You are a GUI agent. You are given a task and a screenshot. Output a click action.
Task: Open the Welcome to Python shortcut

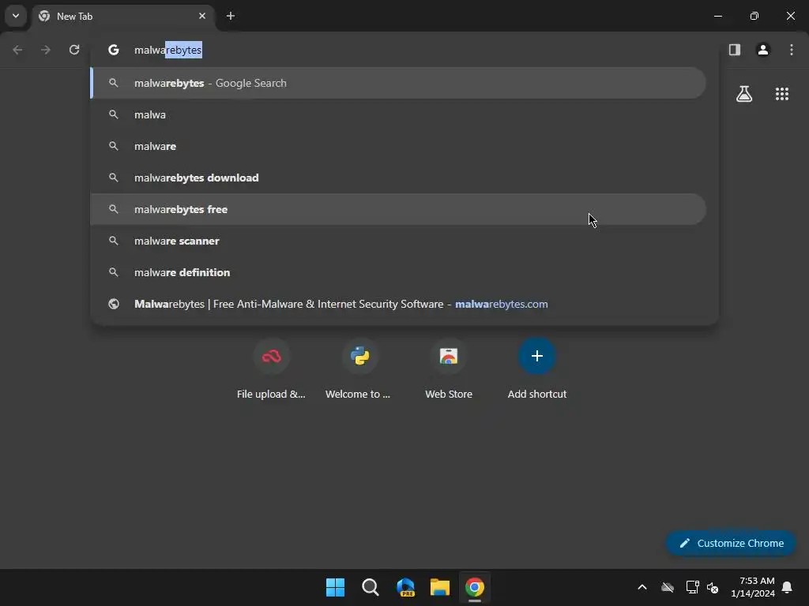tap(359, 369)
